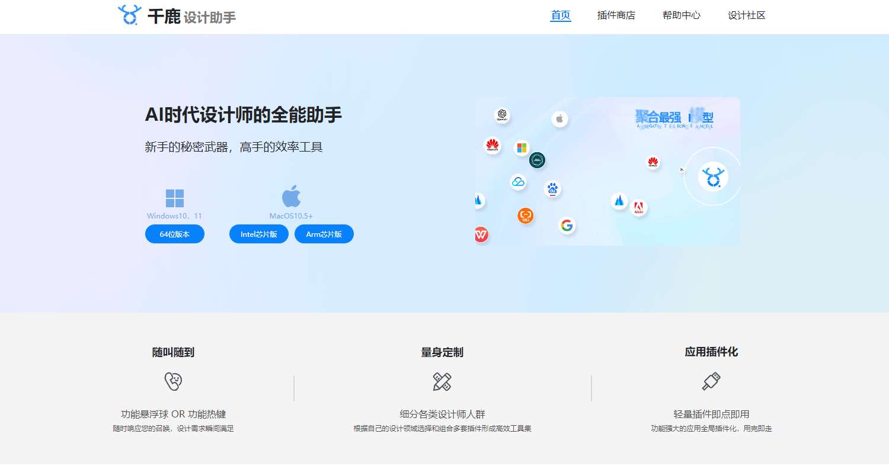Viewport: 889px width, 466px height.
Task: Open the 帮助中心 page
Action: pos(682,15)
